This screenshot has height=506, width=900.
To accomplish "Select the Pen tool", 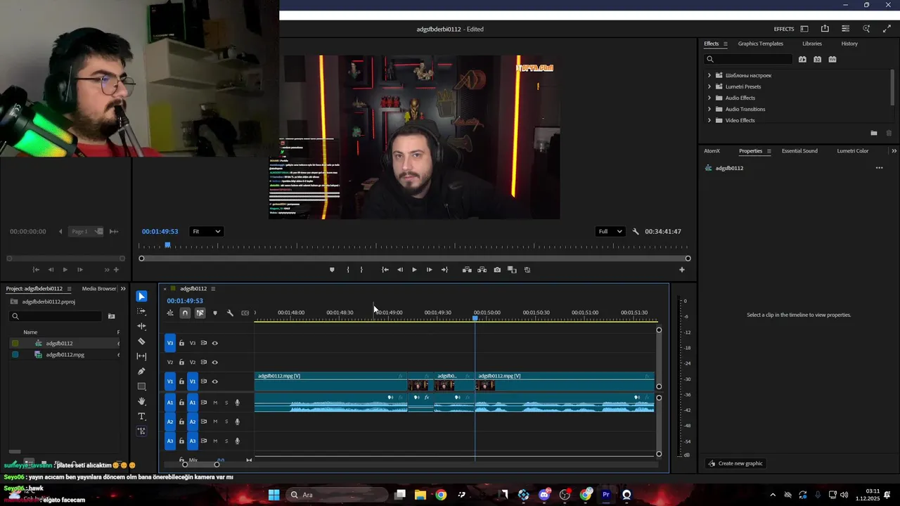I will (x=141, y=371).
